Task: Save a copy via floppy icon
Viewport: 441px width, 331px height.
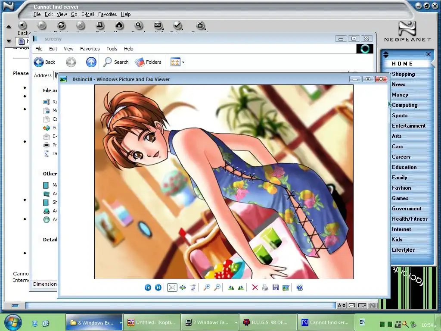Action: point(275,287)
